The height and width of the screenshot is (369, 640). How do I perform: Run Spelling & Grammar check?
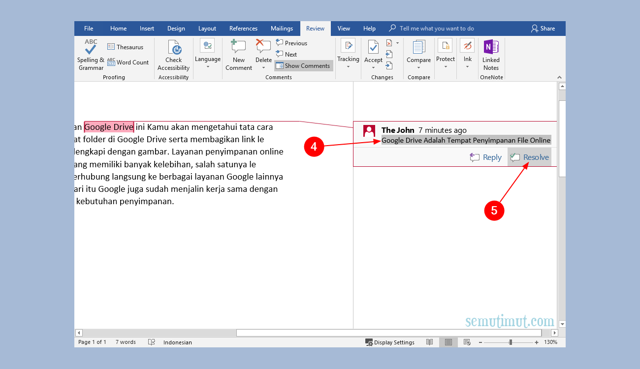pos(91,55)
